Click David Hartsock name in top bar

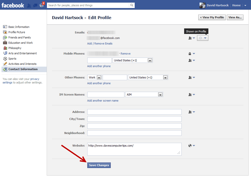[217, 5]
